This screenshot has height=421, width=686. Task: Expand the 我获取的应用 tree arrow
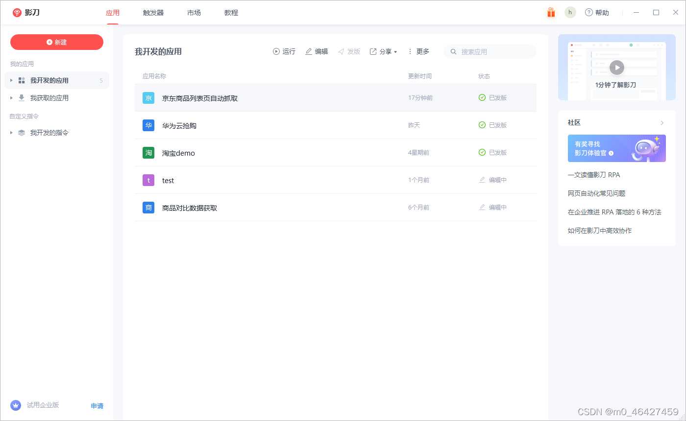(x=11, y=98)
